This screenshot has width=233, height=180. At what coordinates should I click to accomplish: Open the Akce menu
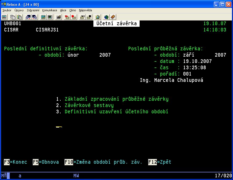[x=63, y=10]
